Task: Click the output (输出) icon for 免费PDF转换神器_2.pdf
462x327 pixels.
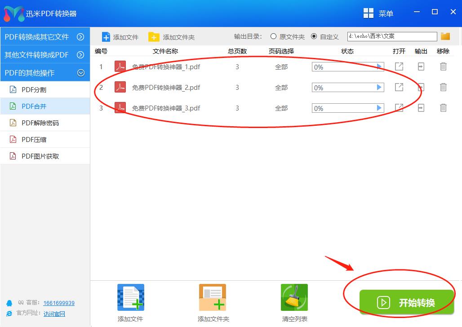Action: (421, 87)
